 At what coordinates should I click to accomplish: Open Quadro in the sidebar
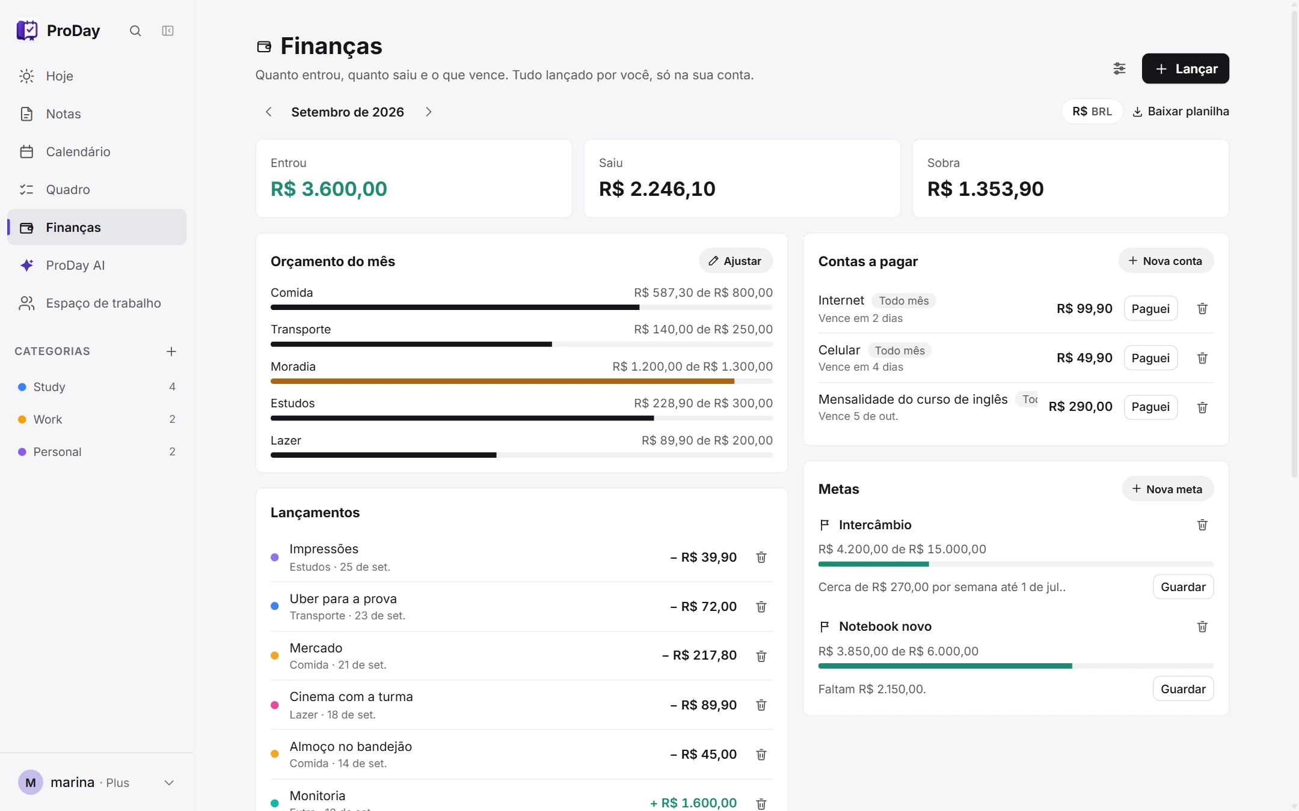pyautogui.click(x=97, y=190)
